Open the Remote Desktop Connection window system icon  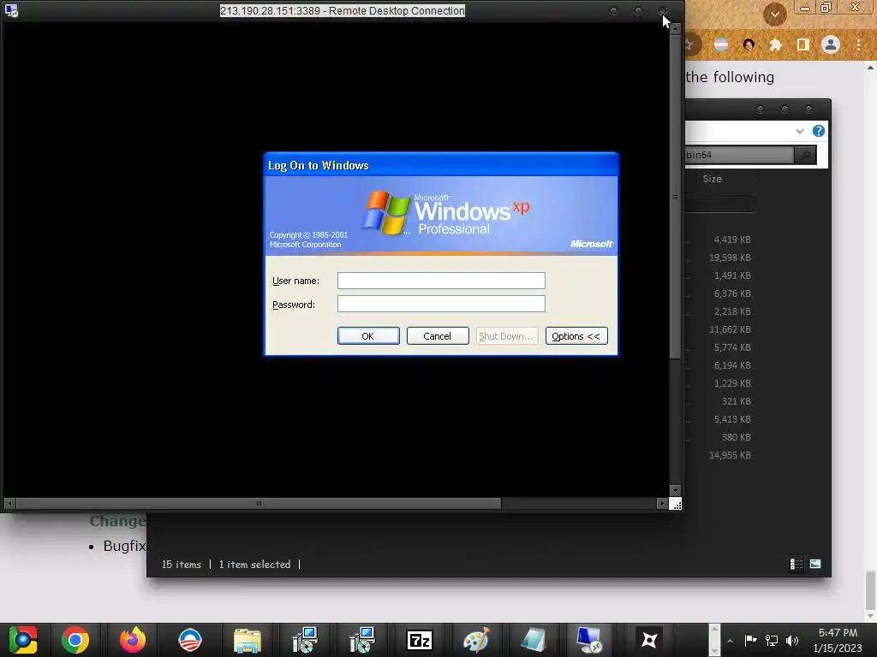(11, 10)
